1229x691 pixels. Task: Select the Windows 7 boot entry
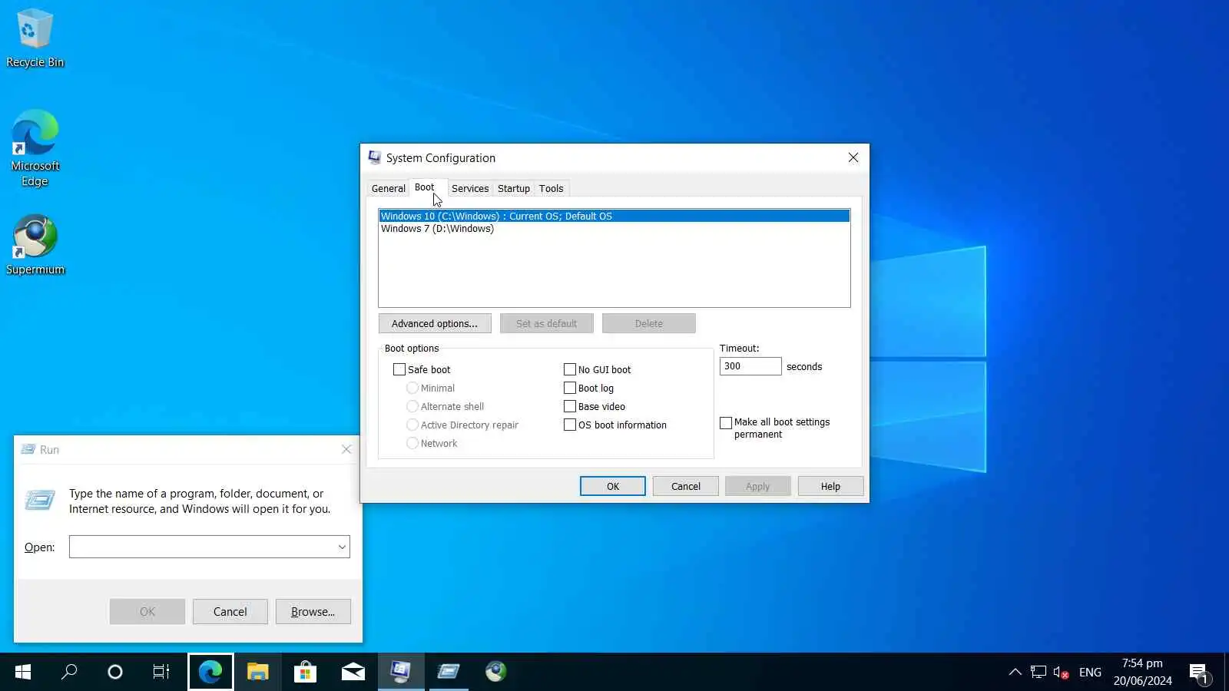(x=614, y=228)
